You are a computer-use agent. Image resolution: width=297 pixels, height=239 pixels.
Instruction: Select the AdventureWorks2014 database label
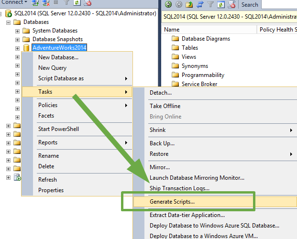pyautogui.click(x=59, y=47)
